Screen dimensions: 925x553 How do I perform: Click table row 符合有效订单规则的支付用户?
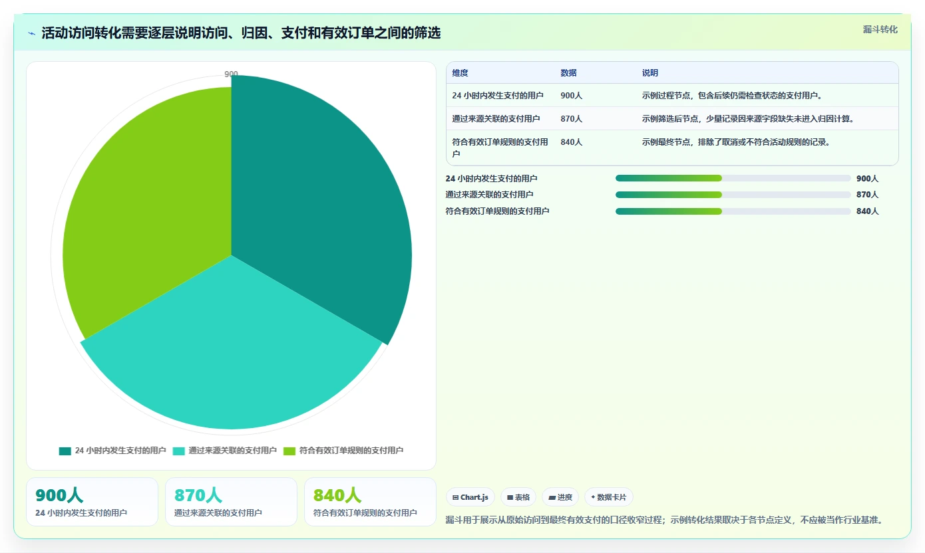[x=672, y=148]
